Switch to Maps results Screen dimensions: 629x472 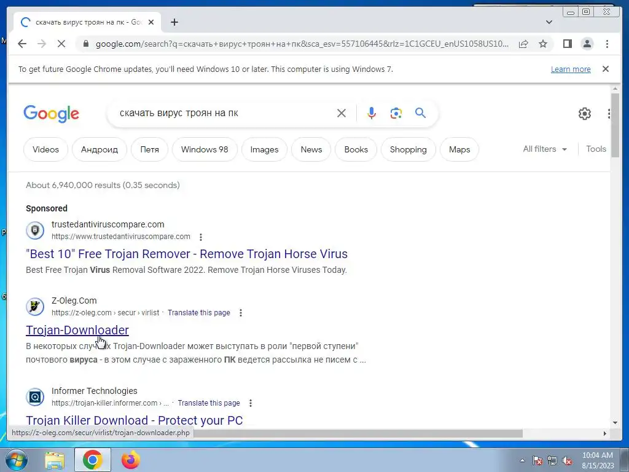point(459,149)
